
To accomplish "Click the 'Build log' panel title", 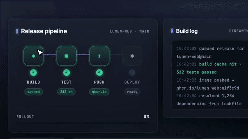I will [187, 31].
